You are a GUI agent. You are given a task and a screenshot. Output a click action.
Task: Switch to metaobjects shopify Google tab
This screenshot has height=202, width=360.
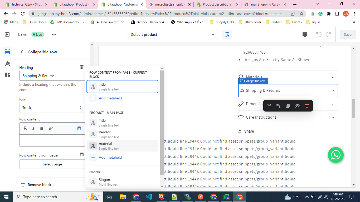tap(170, 4)
